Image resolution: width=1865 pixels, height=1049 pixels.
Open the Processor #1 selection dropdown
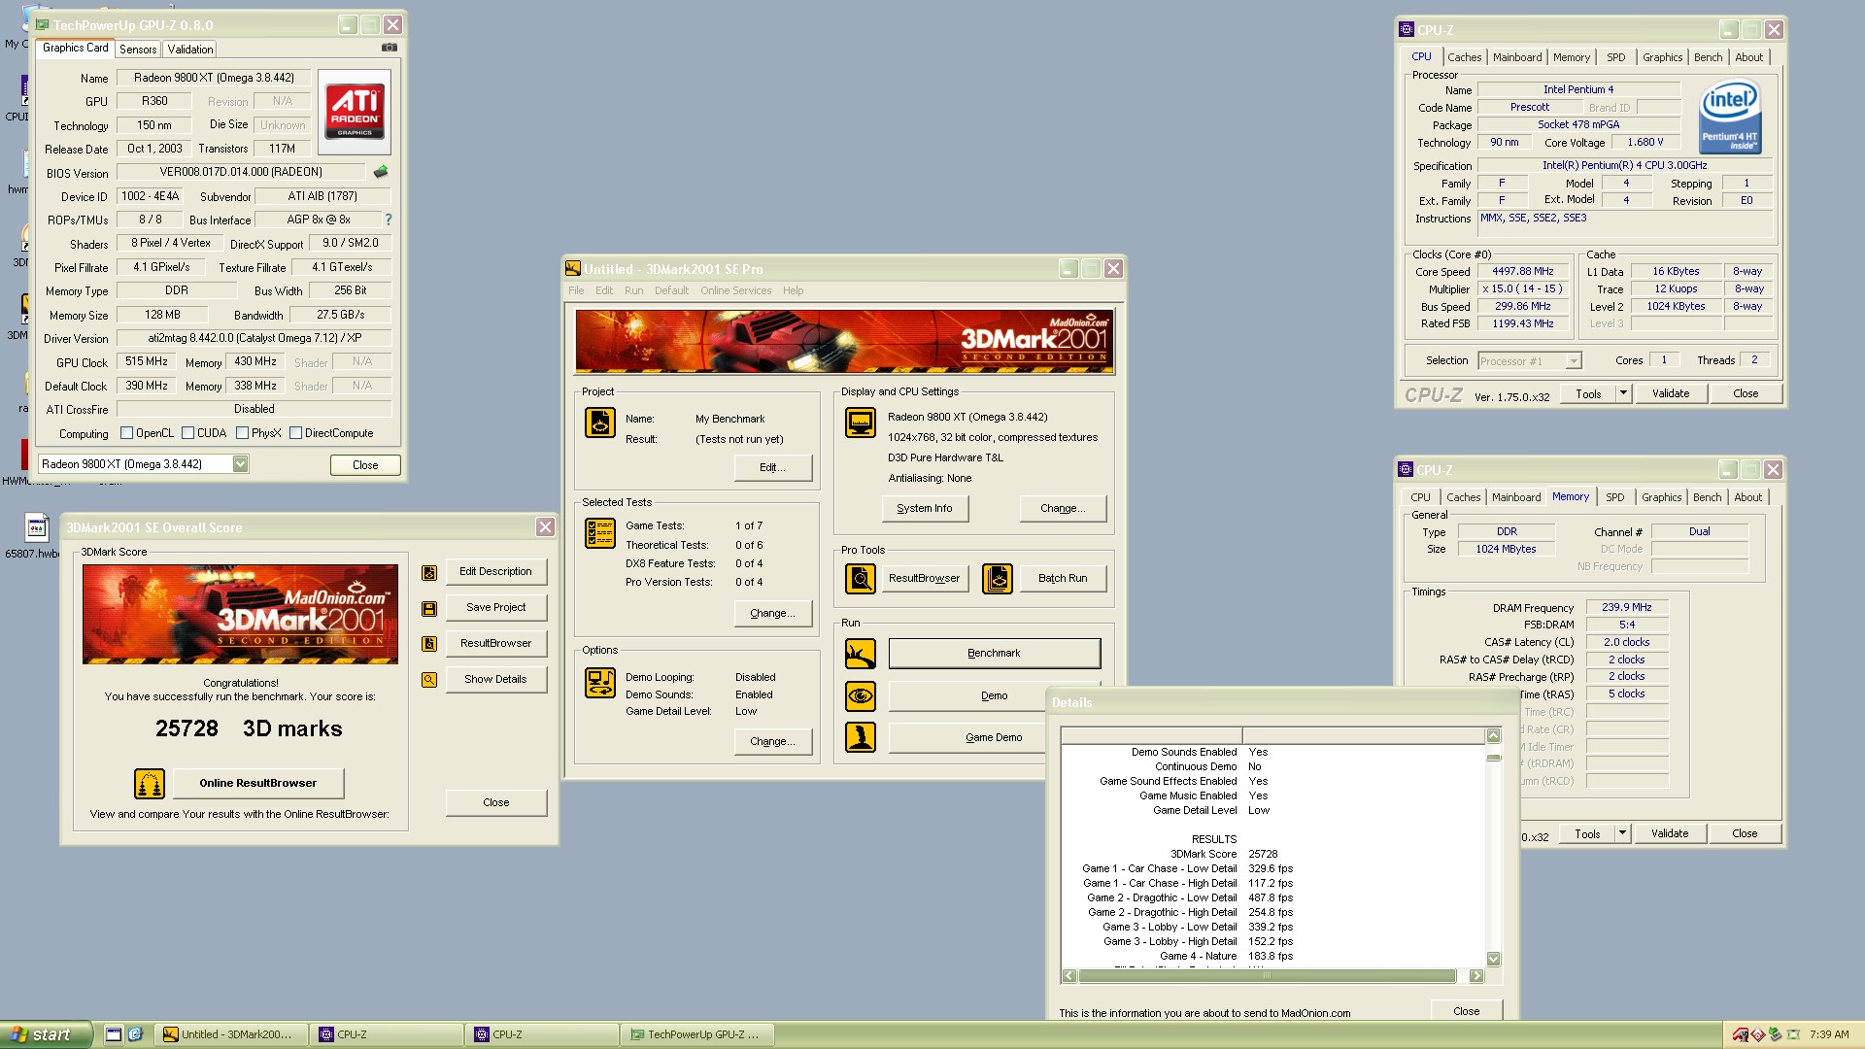[x=1574, y=361]
